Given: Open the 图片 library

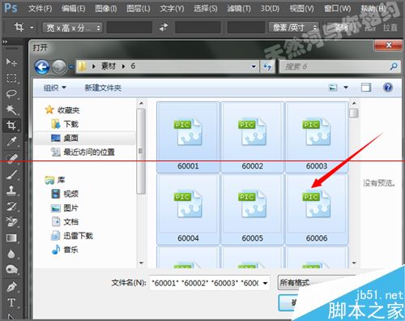Looking at the screenshot, I should click(x=65, y=208).
